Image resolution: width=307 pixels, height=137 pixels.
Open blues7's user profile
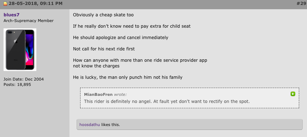[x=11, y=15]
